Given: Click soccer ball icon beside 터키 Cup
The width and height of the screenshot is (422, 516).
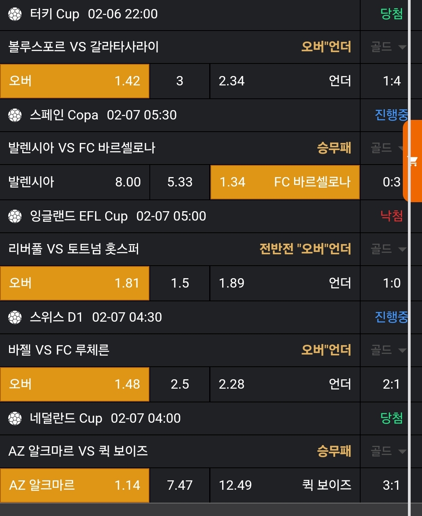Looking at the screenshot, I should coord(15,14).
